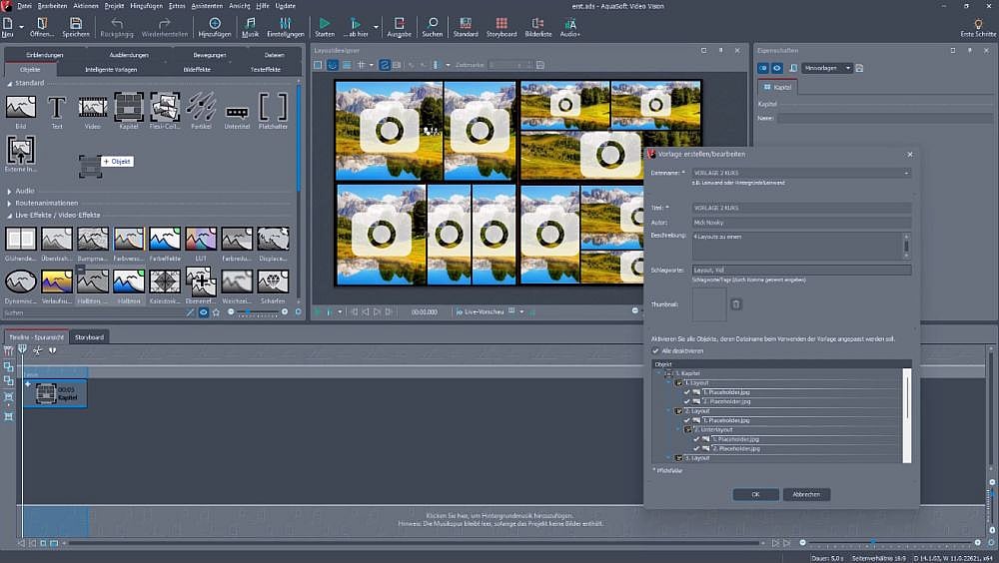Select the Kaleidoskop live effect

(x=165, y=283)
